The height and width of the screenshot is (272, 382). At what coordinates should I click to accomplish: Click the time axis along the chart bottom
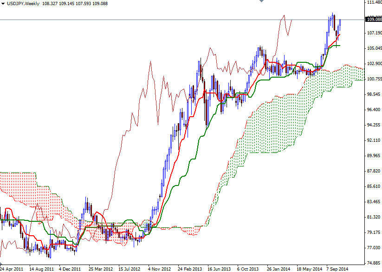[186, 268]
